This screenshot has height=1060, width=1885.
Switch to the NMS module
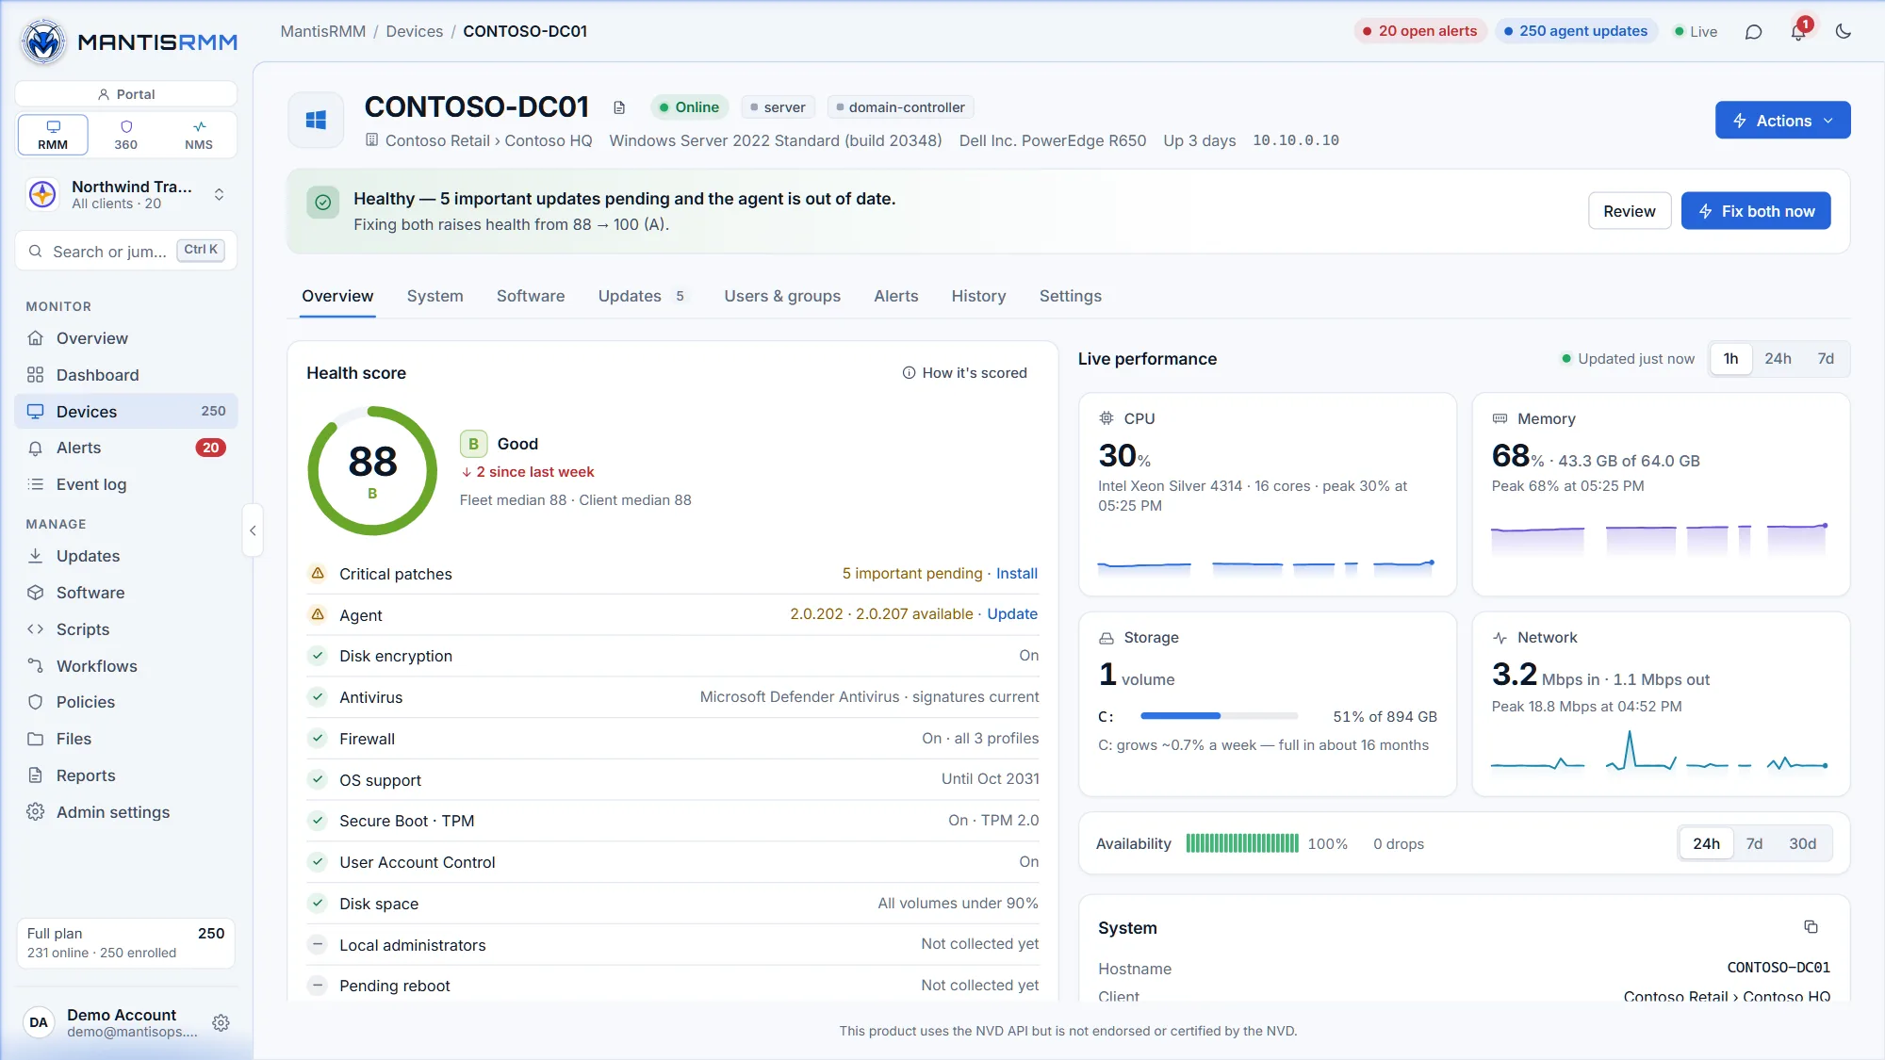pos(199,135)
